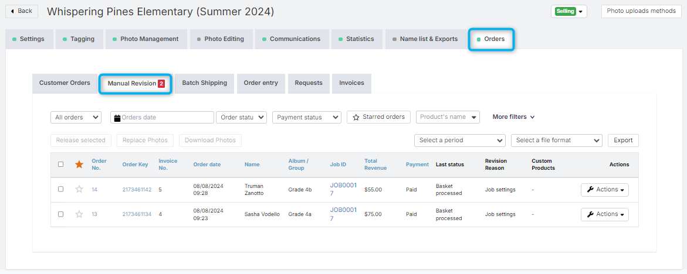Click the calendar icon in Orders date
687x274 pixels.
point(117,118)
